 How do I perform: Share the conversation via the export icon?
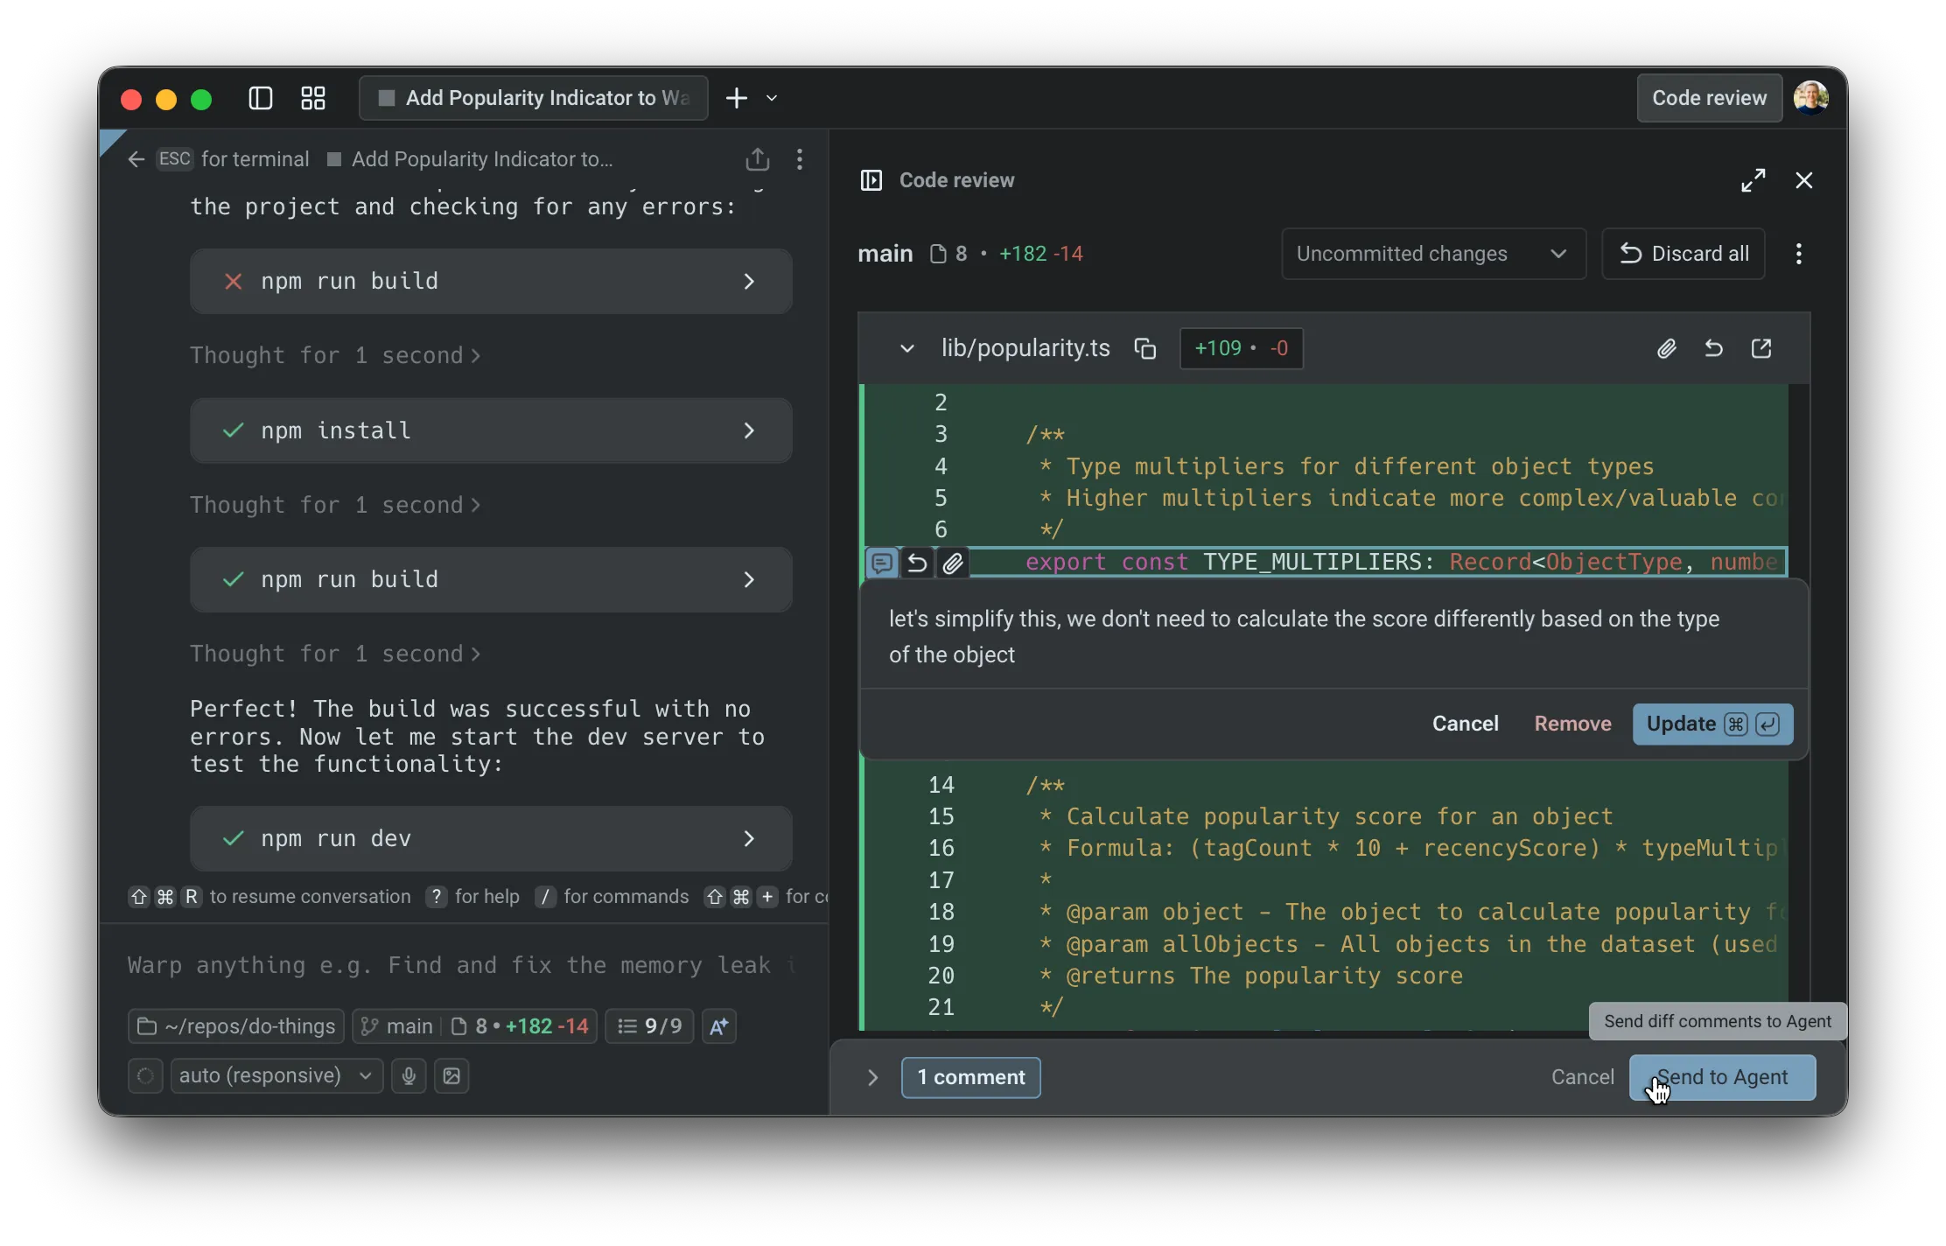(x=757, y=159)
